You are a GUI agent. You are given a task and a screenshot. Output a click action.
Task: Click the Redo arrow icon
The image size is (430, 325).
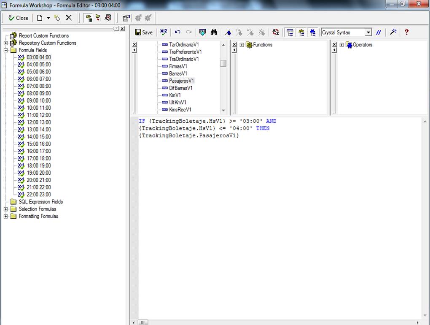click(x=189, y=32)
